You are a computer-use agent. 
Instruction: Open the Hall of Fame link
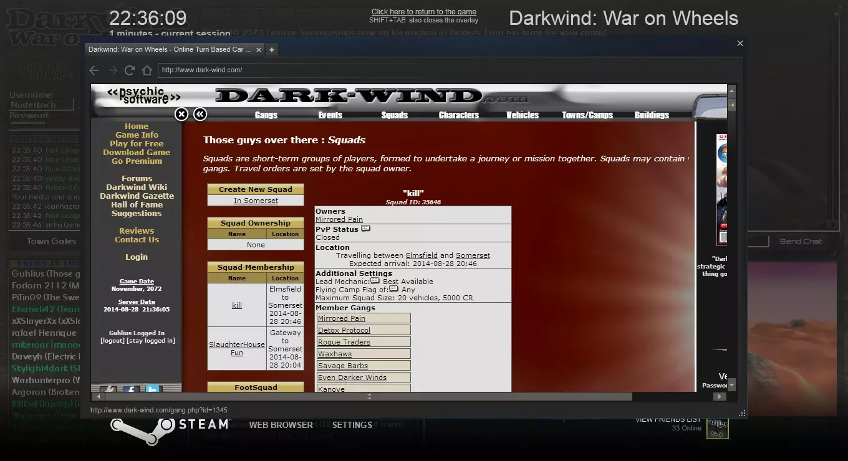(137, 204)
